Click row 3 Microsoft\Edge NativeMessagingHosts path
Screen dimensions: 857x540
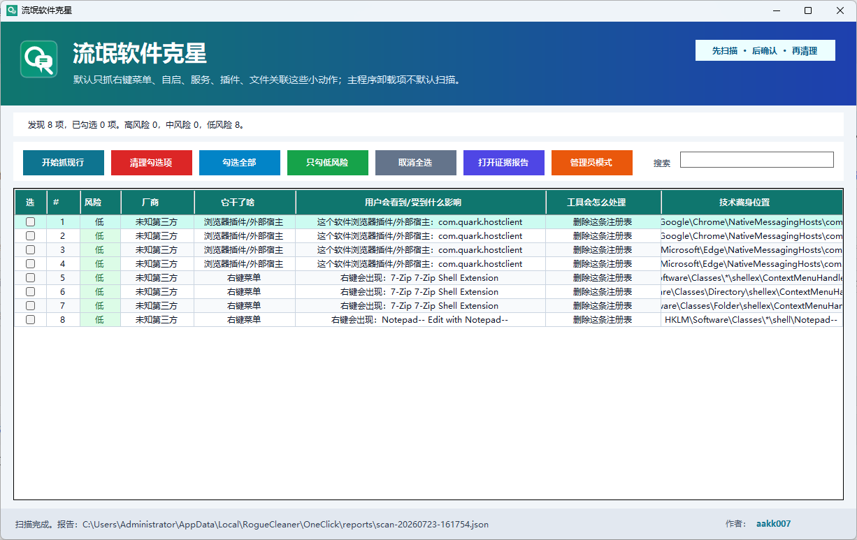pyautogui.click(x=751, y=250)
